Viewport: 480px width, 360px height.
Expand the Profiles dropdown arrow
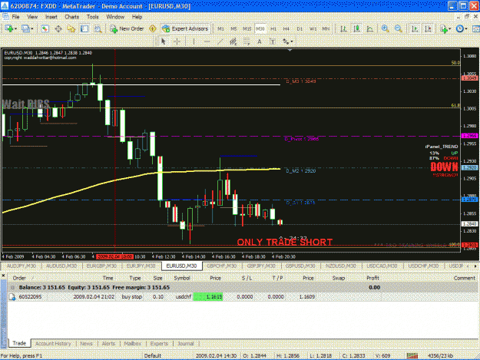31,29
